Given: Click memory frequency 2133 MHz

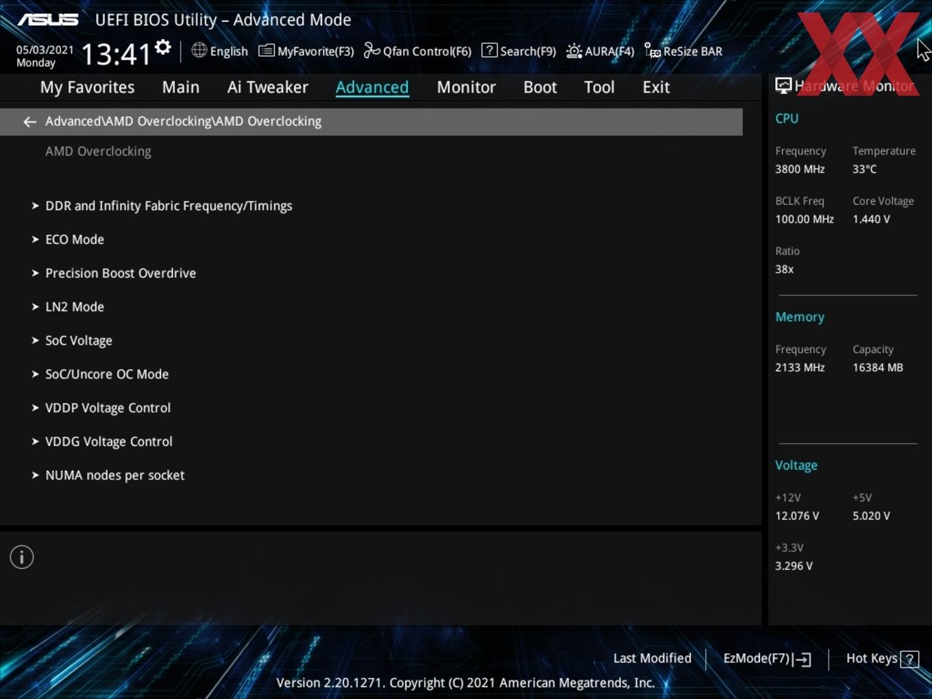Looking at the screenshot, I should [800, 367].
